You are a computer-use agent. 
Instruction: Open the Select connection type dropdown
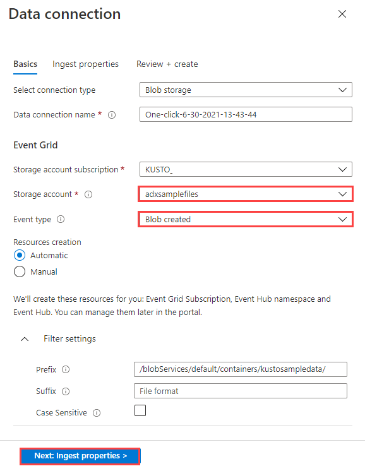click(x=246, y=90)
